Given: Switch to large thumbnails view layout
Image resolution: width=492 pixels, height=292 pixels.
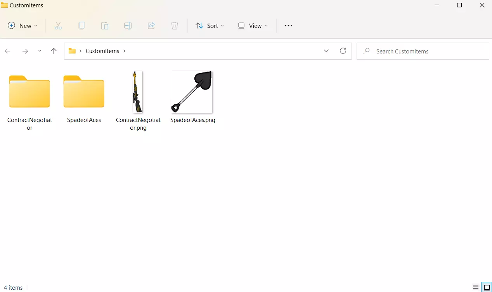Looking at the screenshot, I should click(487, 288).
